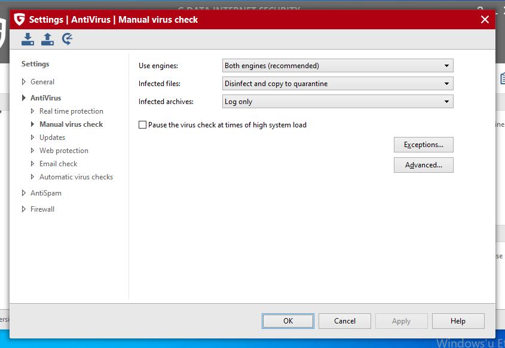Viewport: 505px width, 348px height.
Task: Click the triangle beside Web protection
Action: click(32, 151)
